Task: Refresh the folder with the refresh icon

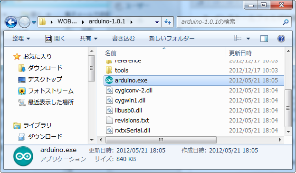Action: click(168, 22)
